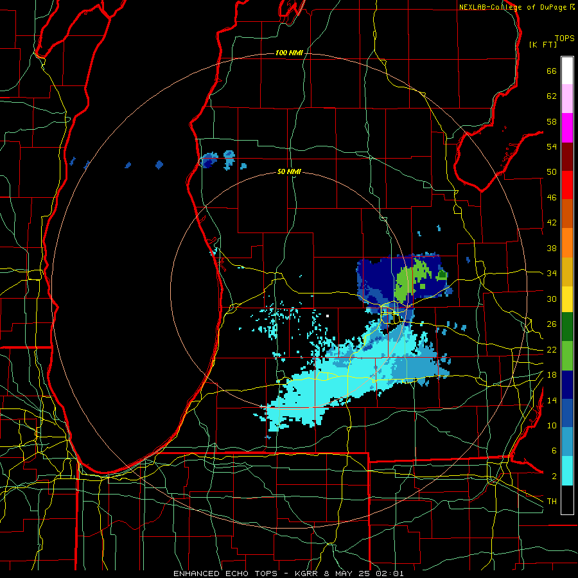Click the magenta legend swatch
The image size is (578, 578).
coord(567,128)
